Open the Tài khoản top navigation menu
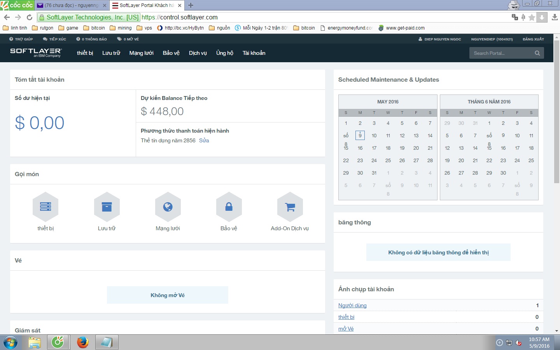 [x=254, y=53]
